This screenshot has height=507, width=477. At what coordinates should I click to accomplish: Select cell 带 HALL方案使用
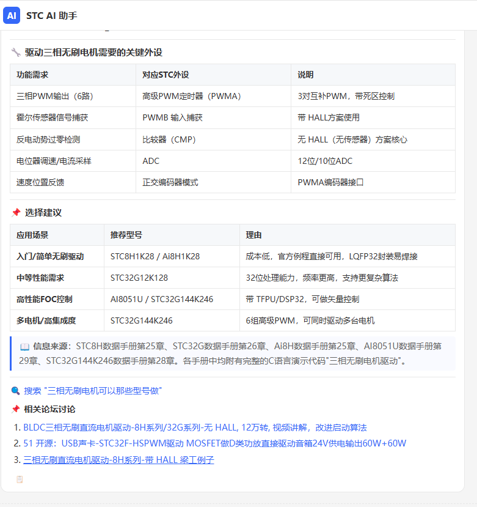pyautogui.click(x=373, y=117)
